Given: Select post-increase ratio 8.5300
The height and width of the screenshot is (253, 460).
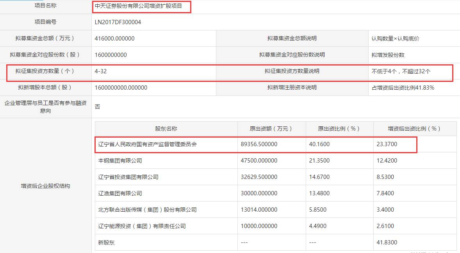Looking at the screenshot, I should [385, 177].
